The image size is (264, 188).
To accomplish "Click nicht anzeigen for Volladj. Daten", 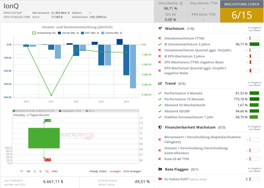I will point(132,171).
